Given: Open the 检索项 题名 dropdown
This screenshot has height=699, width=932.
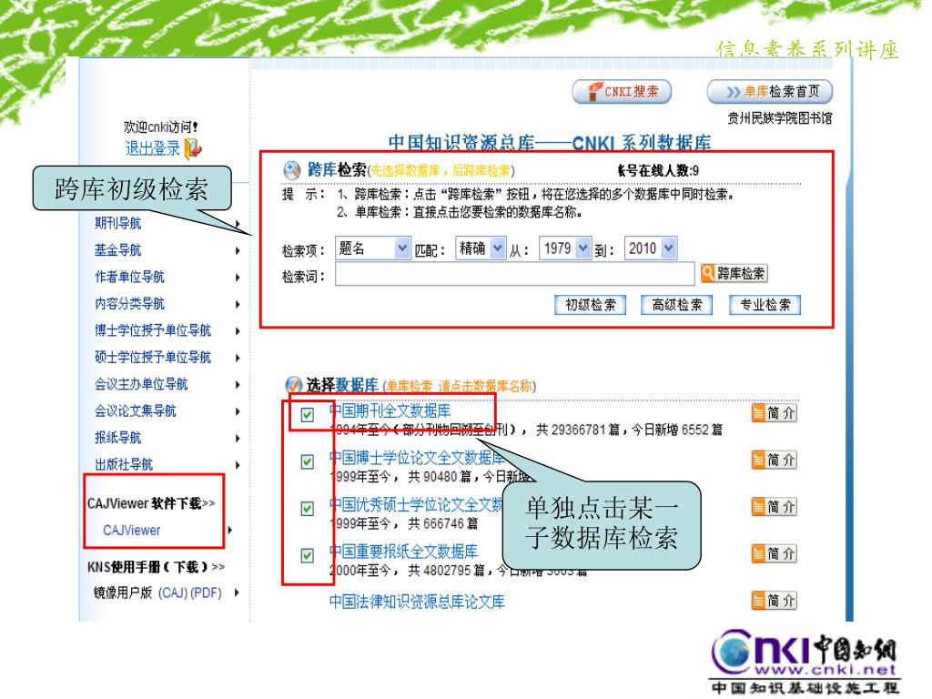Looking at the screenshot, I should 372,248.
